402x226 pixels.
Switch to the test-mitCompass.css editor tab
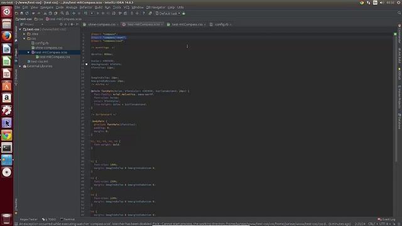click(187, 24)
